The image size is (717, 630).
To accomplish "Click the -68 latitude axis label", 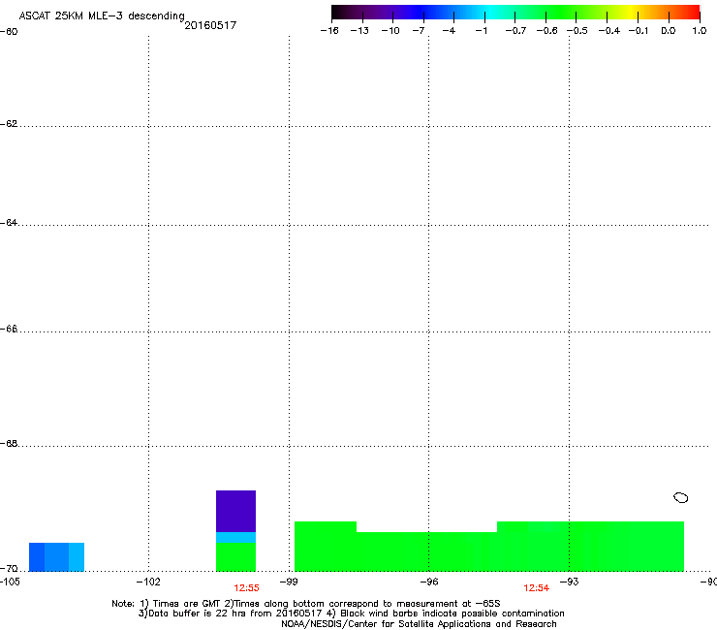I will click(9, 444).
